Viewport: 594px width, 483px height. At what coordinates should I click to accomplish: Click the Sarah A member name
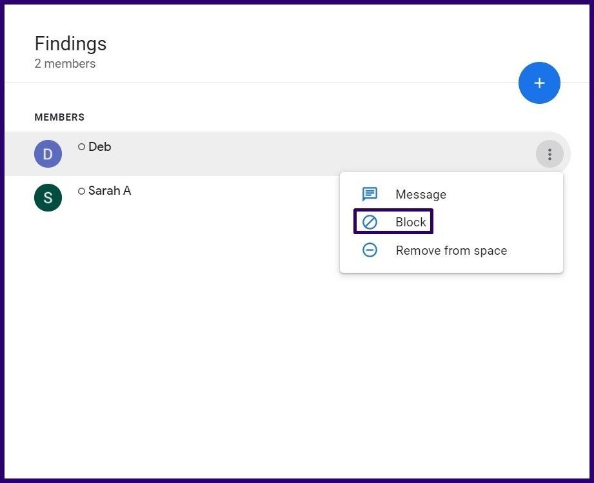coord(110,190)
